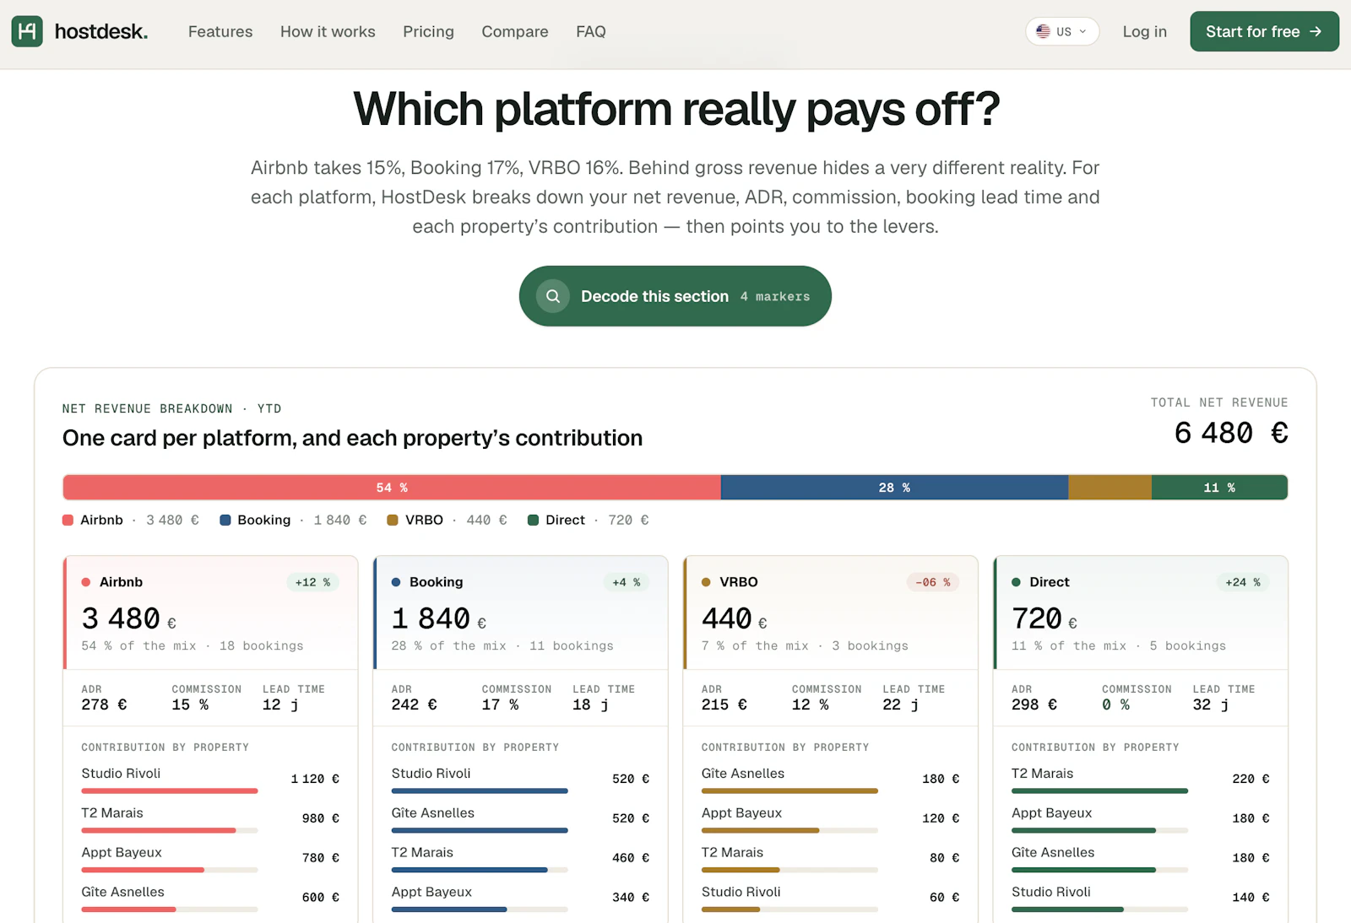Click the Airbnb card title
This screenshot has height=923, width=1351.
click(121, 582)
